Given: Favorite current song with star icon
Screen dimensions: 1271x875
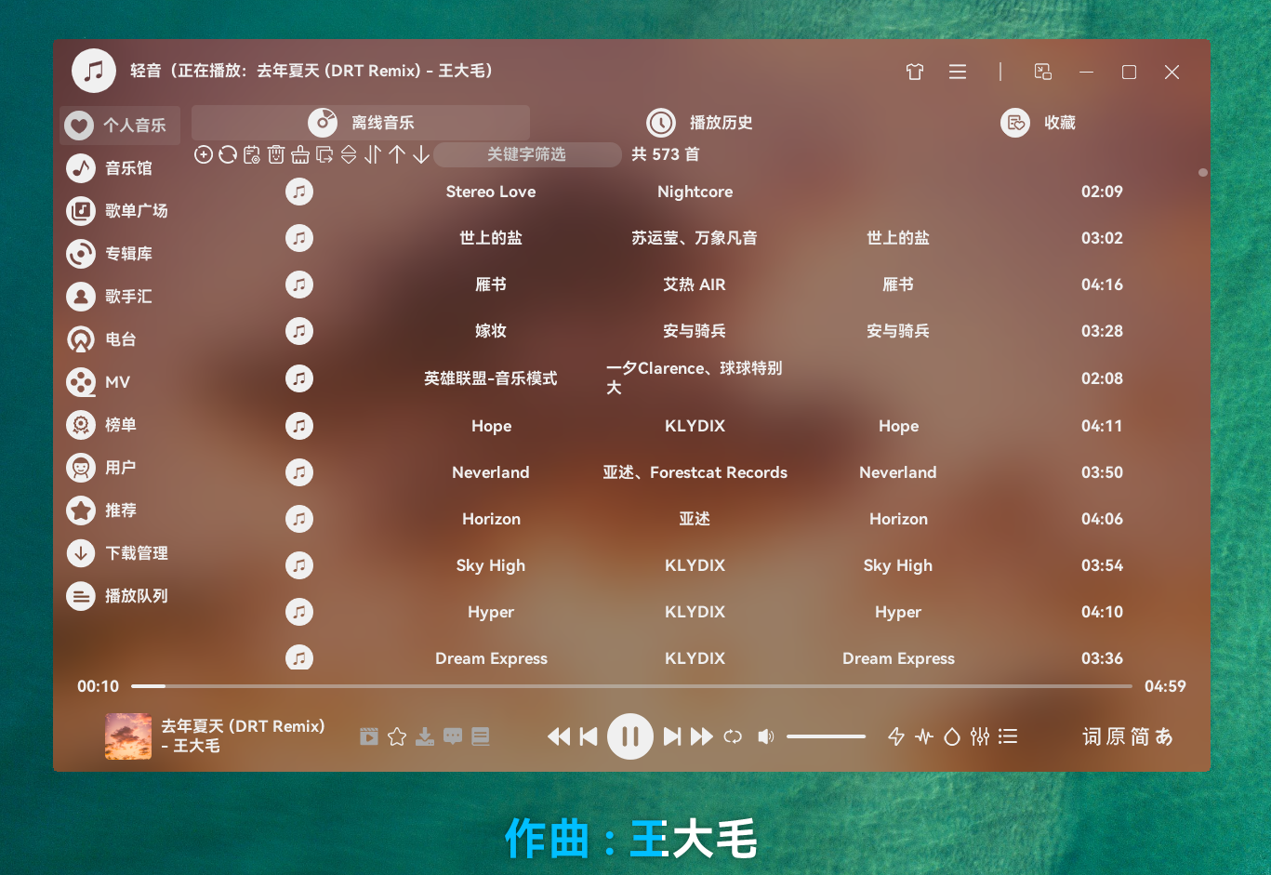Looking at the screenshot, I should click(x=397, y=736).
